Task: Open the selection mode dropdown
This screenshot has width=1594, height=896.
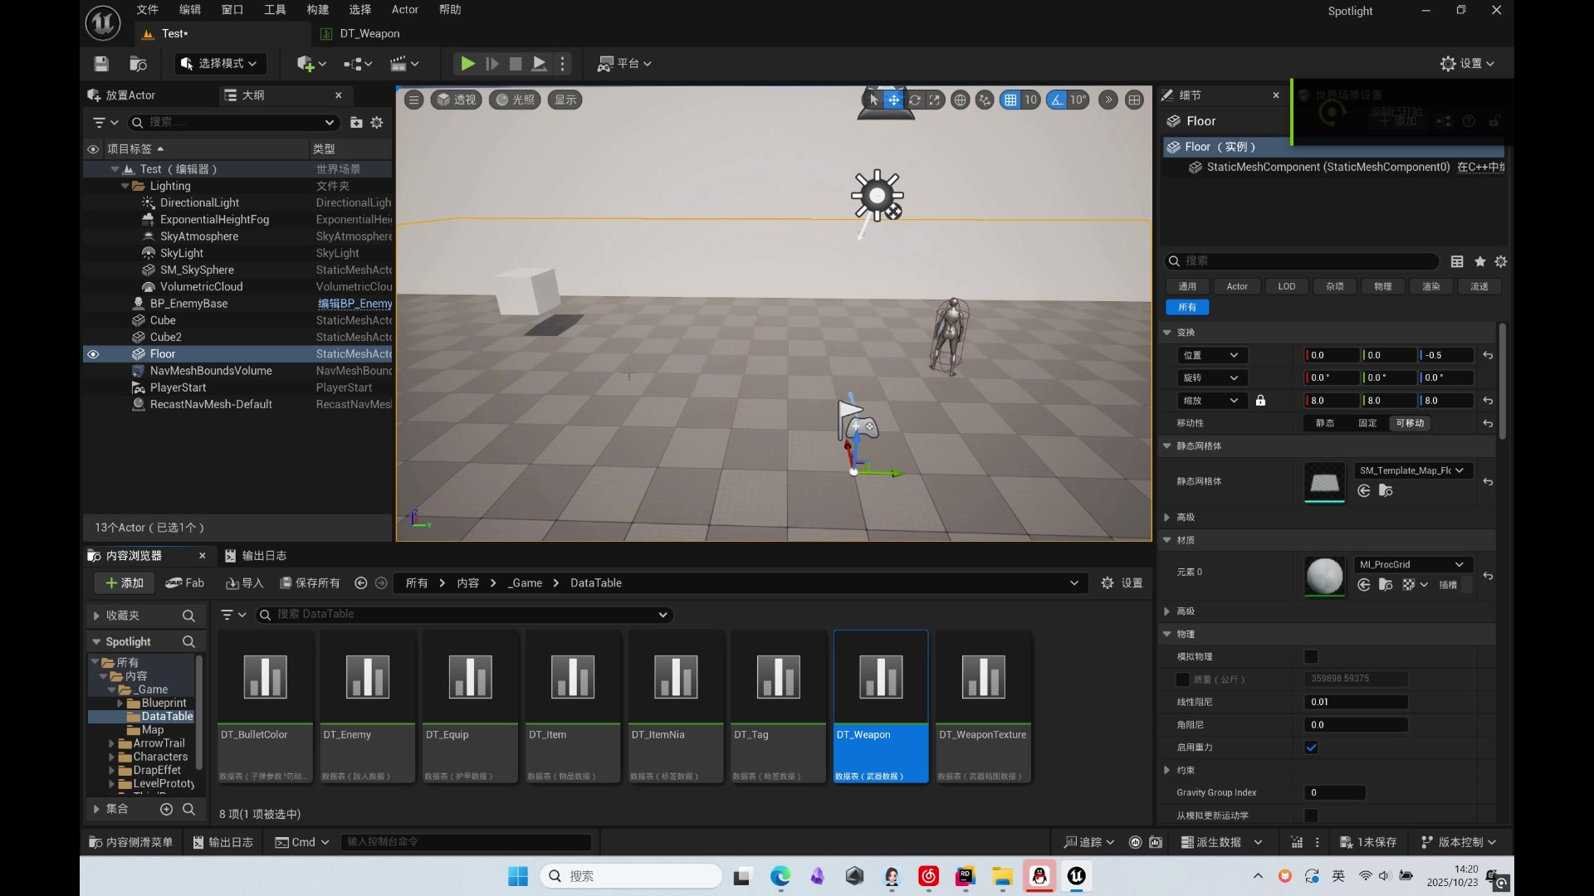Action: (220, 64)
